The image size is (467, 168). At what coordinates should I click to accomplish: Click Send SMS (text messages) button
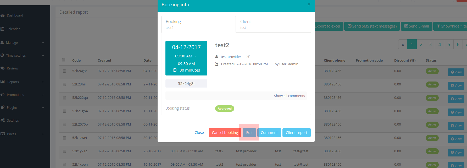click(372, 26)
